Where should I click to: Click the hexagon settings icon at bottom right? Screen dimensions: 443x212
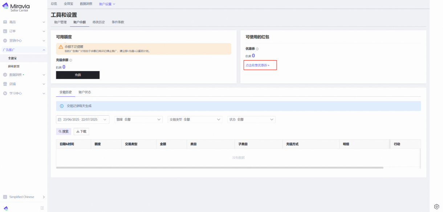click(x=436, y=207)
